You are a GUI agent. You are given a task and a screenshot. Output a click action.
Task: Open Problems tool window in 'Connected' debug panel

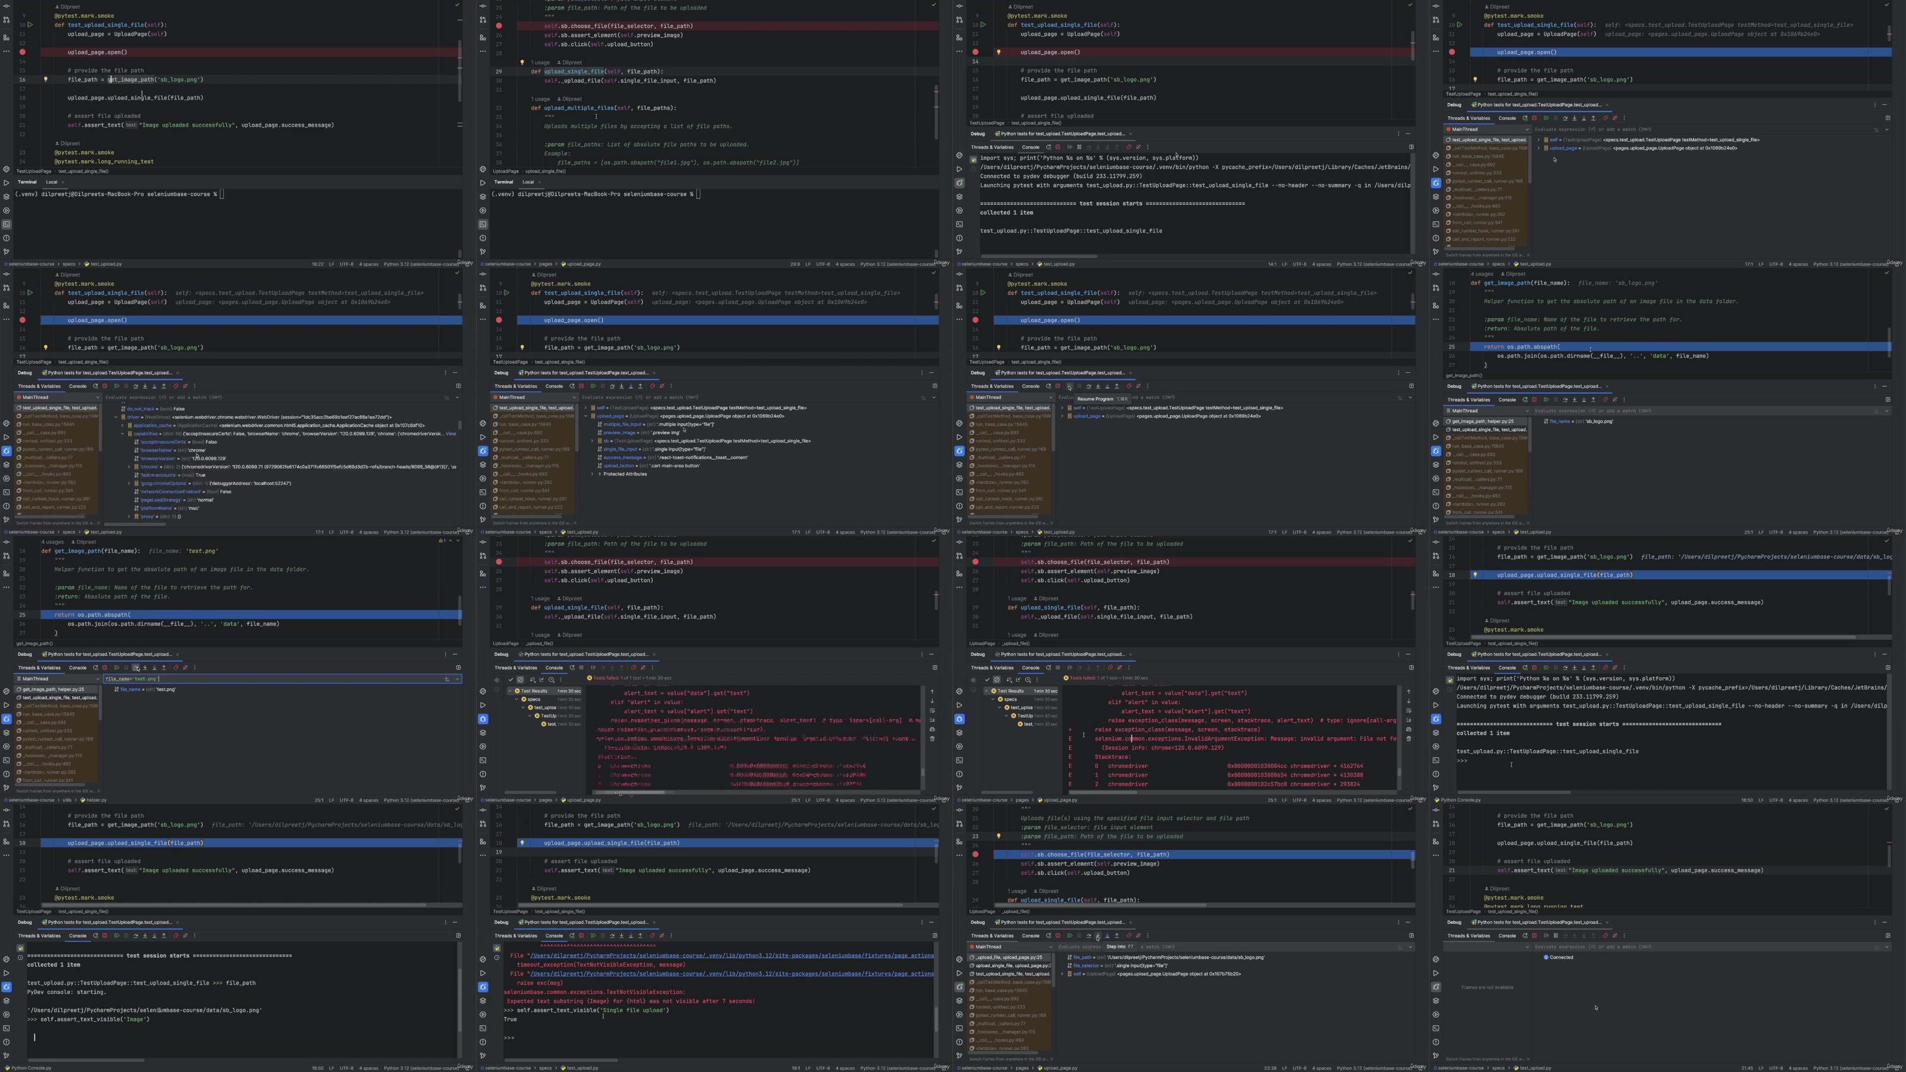coord(1436,1042)
